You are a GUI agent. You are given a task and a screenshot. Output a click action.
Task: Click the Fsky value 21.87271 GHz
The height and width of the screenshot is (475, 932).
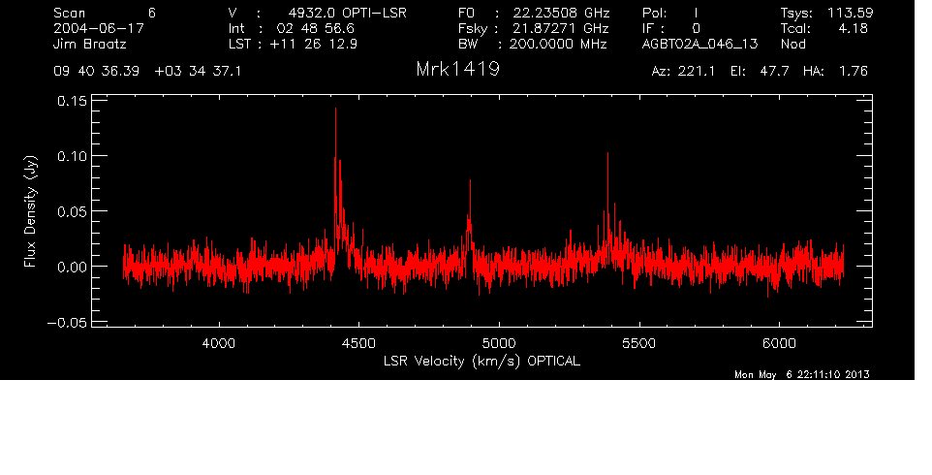pyautogui.click(x=561, y=28)
